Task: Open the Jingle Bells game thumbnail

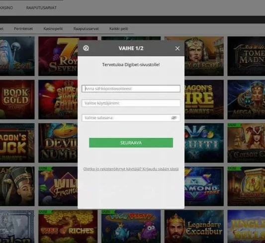Action: tap(246, 227)
